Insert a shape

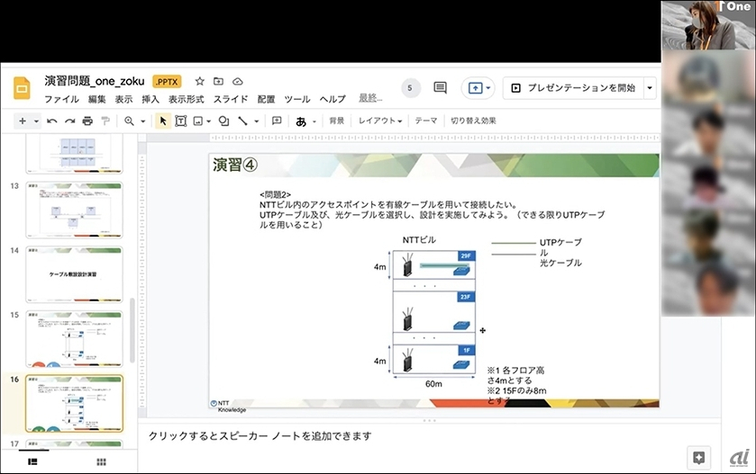pos(223,121)
